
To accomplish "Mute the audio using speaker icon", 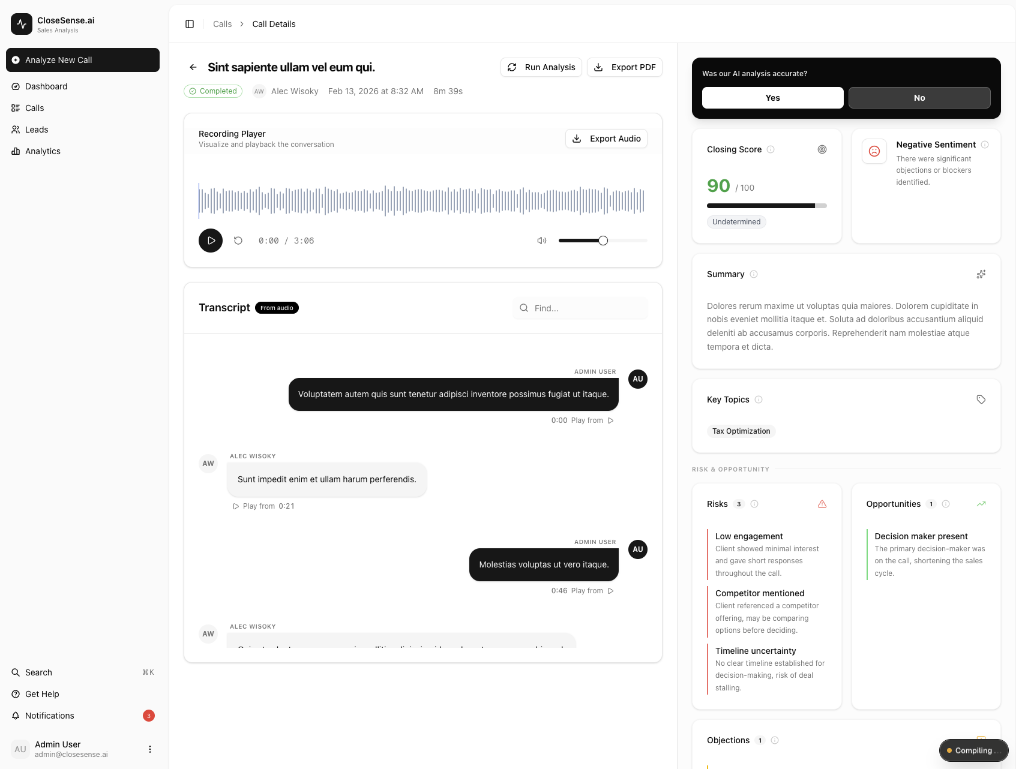I will tap(541, 241).
